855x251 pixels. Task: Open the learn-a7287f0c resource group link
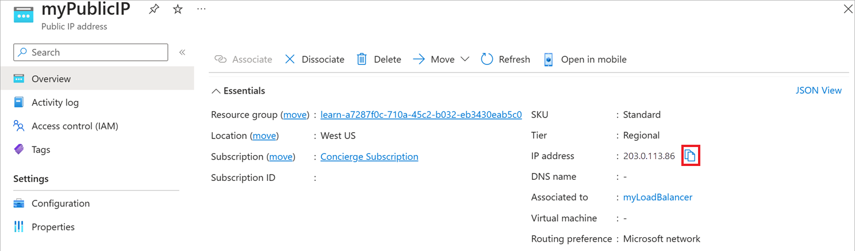coord(421,115)
